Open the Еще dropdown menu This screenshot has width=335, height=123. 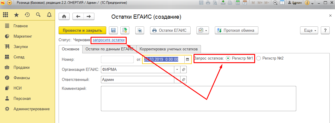(309, 30)
